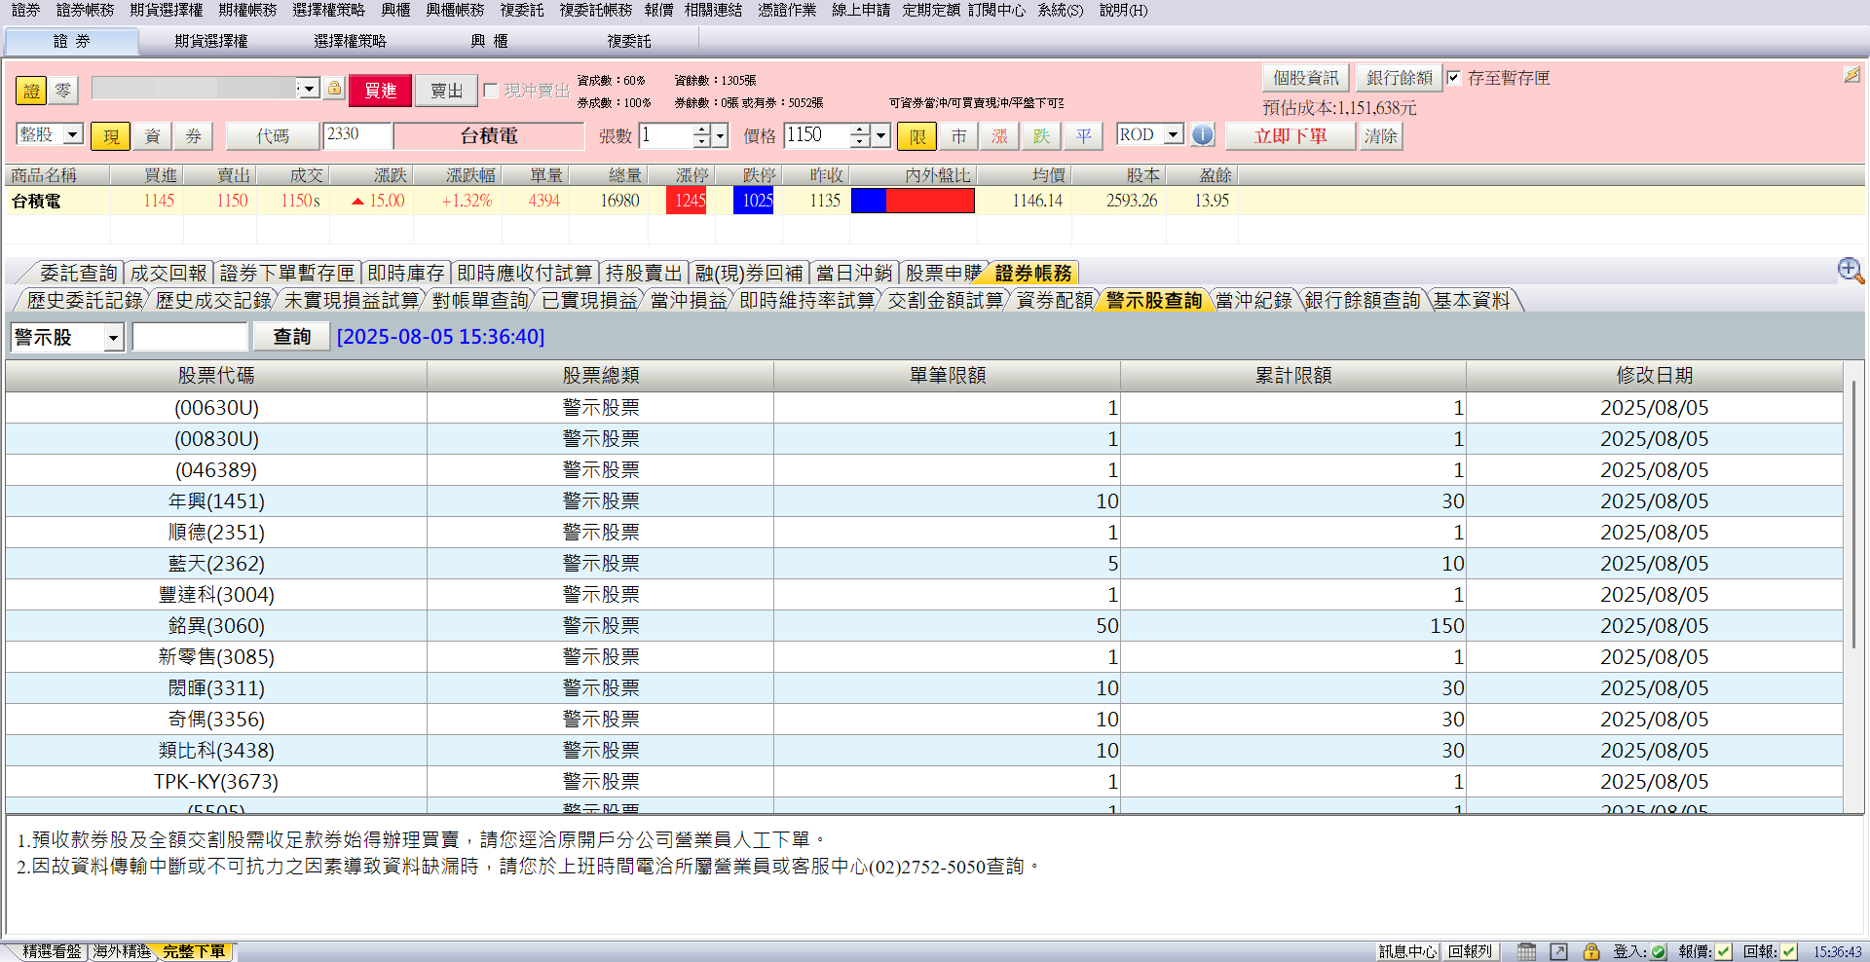Click the pop-out arrow icon in status bar
Viewport: 1870px width, 962px height.
coord(1558,951)
